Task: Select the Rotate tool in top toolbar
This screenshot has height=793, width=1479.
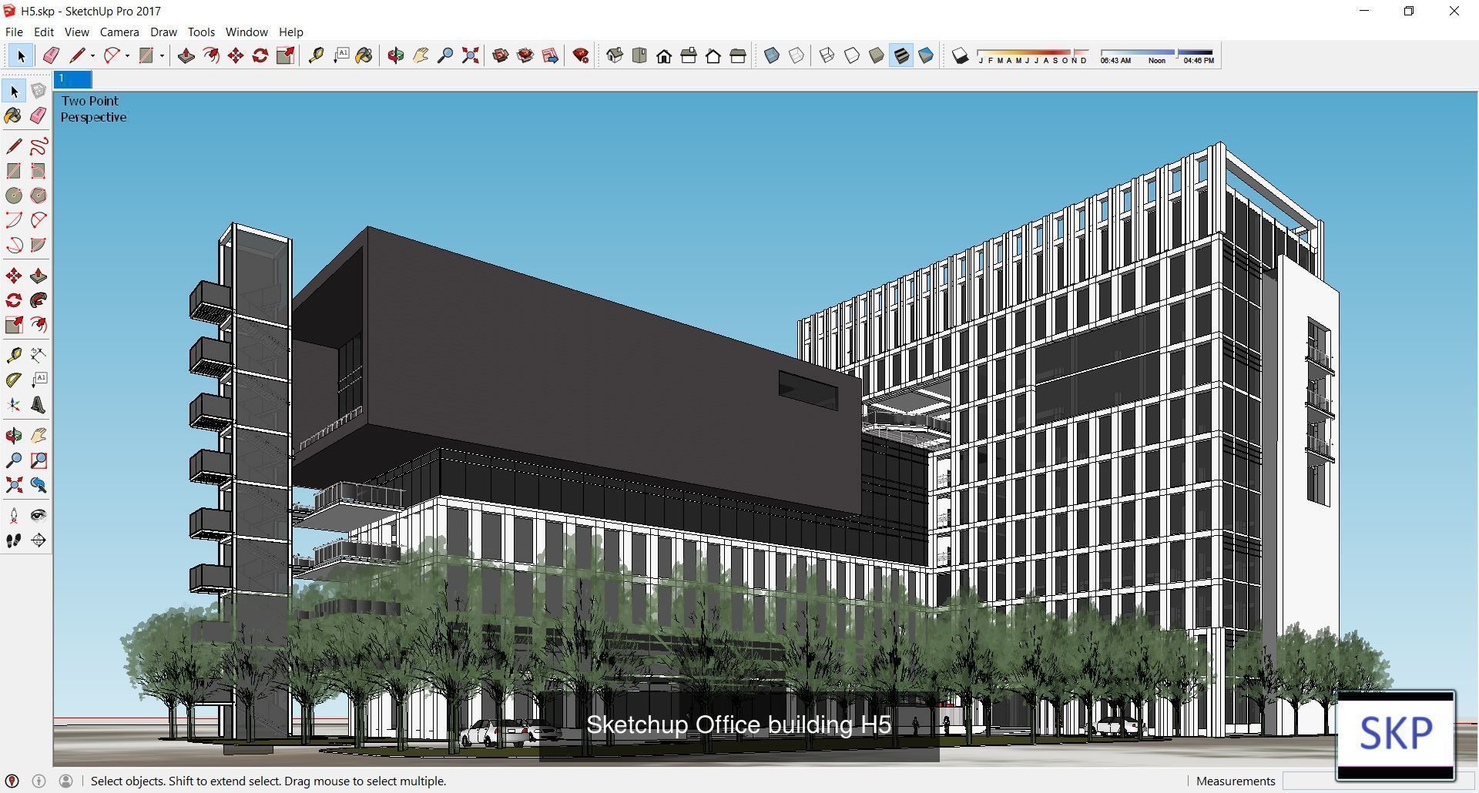Action: [x=260, y=55]
